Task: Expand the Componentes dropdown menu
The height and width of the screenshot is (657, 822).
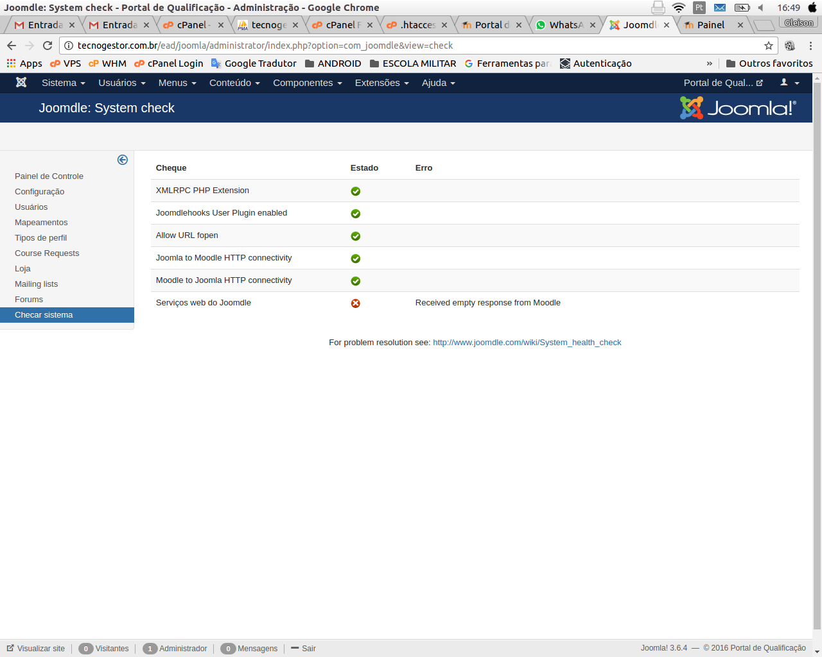Action: (x=307, y=83)
